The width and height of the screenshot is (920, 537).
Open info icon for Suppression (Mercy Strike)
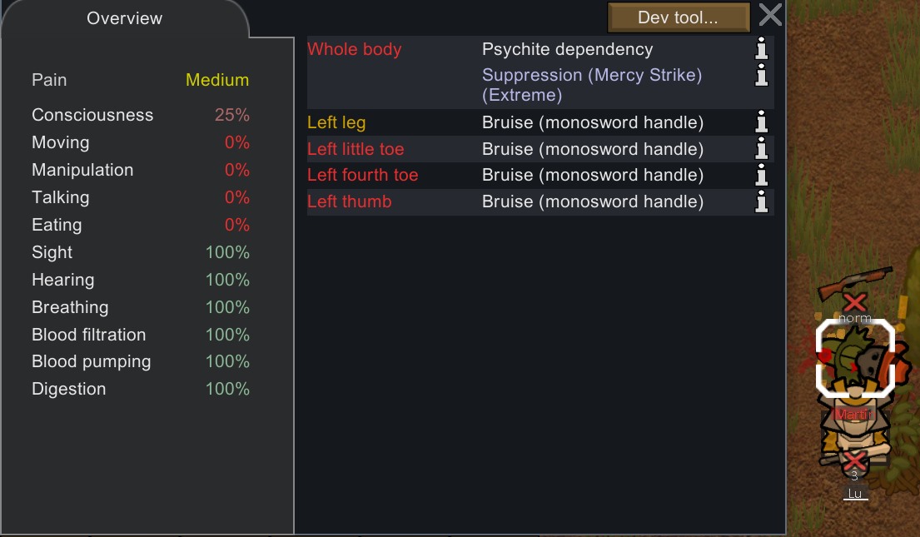point(761,75)
